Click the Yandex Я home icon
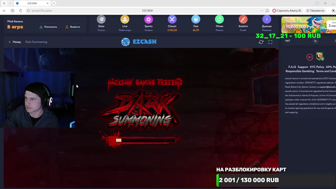 click(x=12, y=10)
